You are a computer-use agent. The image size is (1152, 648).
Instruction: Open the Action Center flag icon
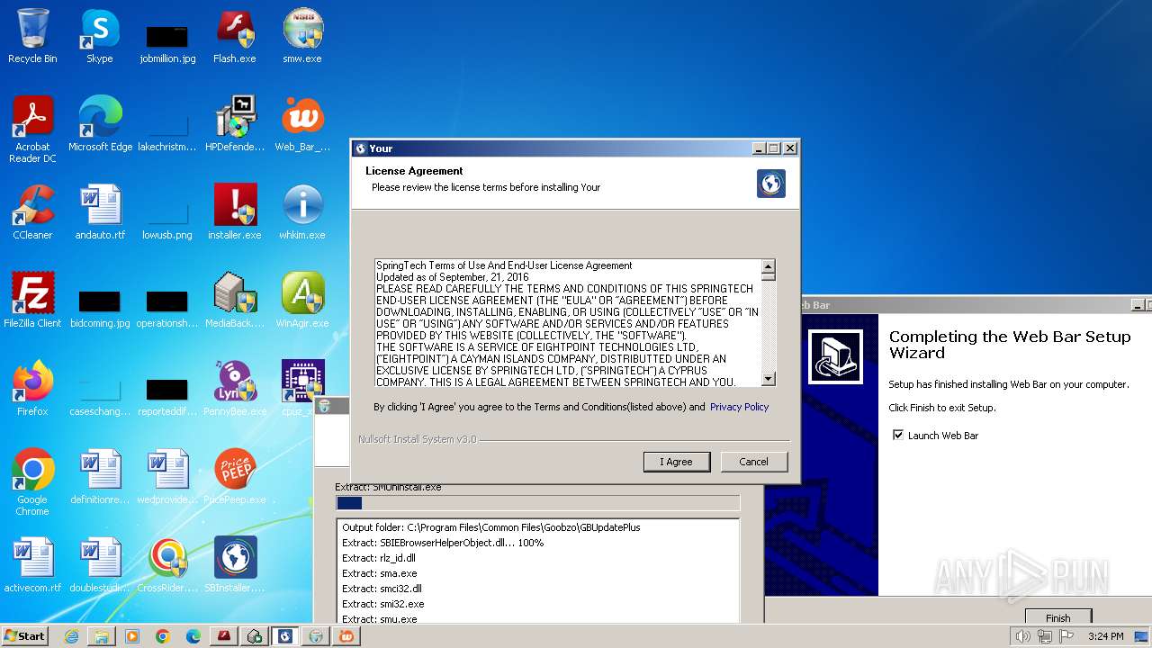click(x=1066, y=636)
